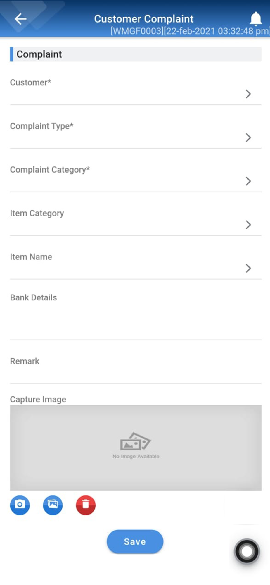Click the No Image Available placeholder
Image resolution: width=270 pixels, height=585 pixels.
tap(136, 448)
